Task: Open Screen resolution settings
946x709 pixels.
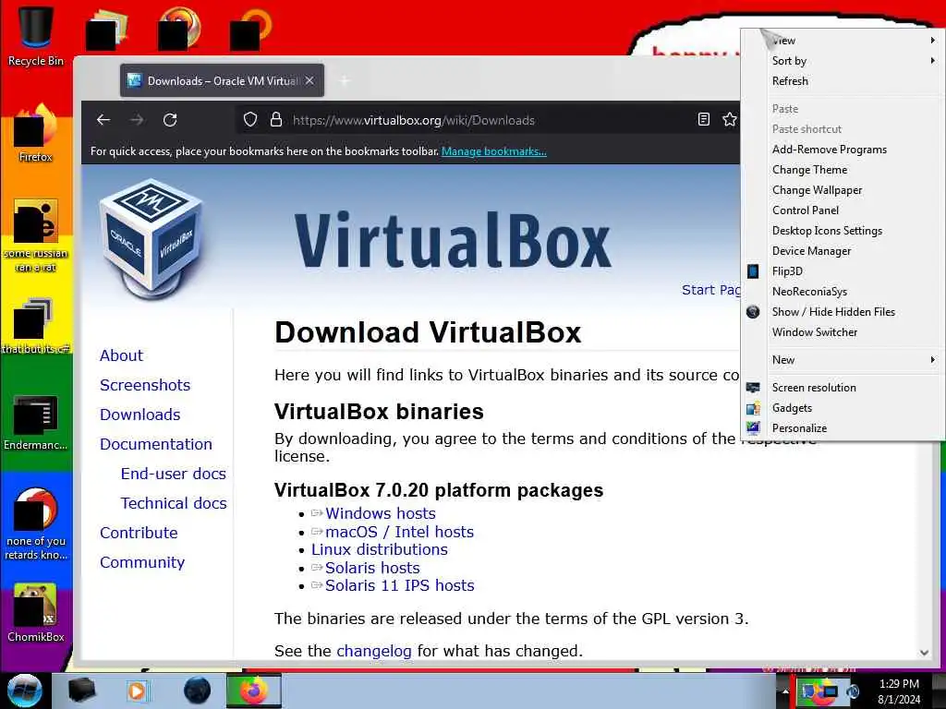Action: tap(843, 387)
